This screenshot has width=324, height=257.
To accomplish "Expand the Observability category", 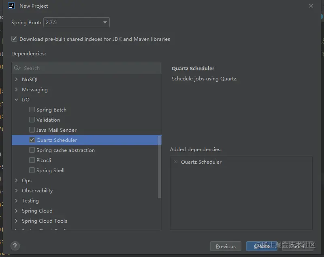I will 16,190.
